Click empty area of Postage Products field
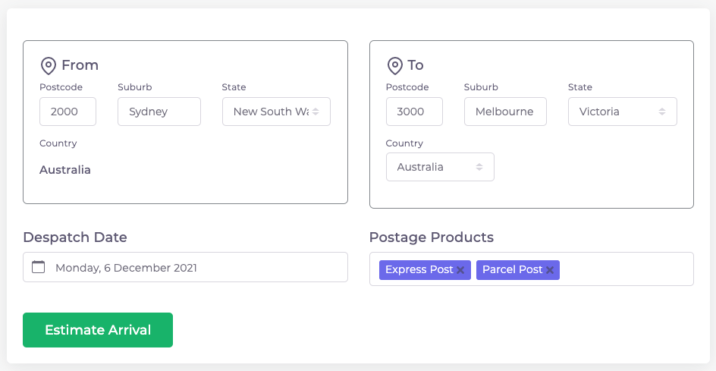The image size is (716, 371). [626, 269]
